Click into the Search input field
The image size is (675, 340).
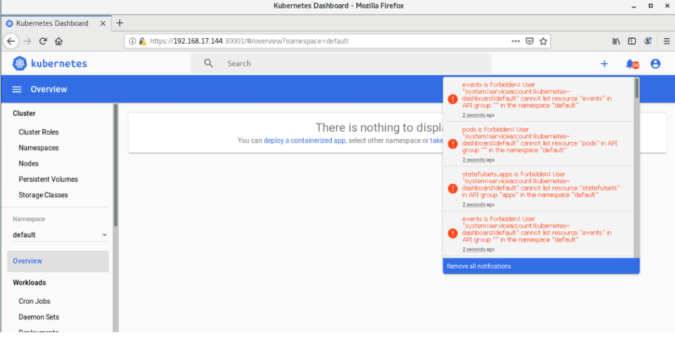341,64
